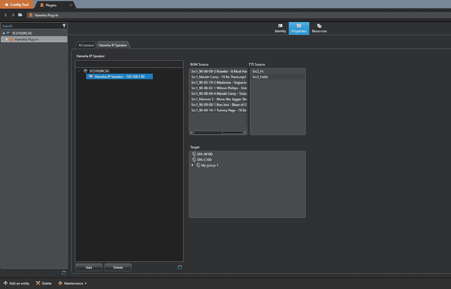Open the Identity tab

coord(280,28)
